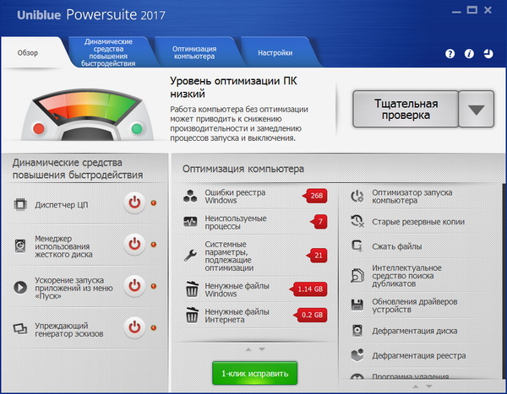Open the pie chart history icon
507x394 pixels.
click(x=488, y=54)
